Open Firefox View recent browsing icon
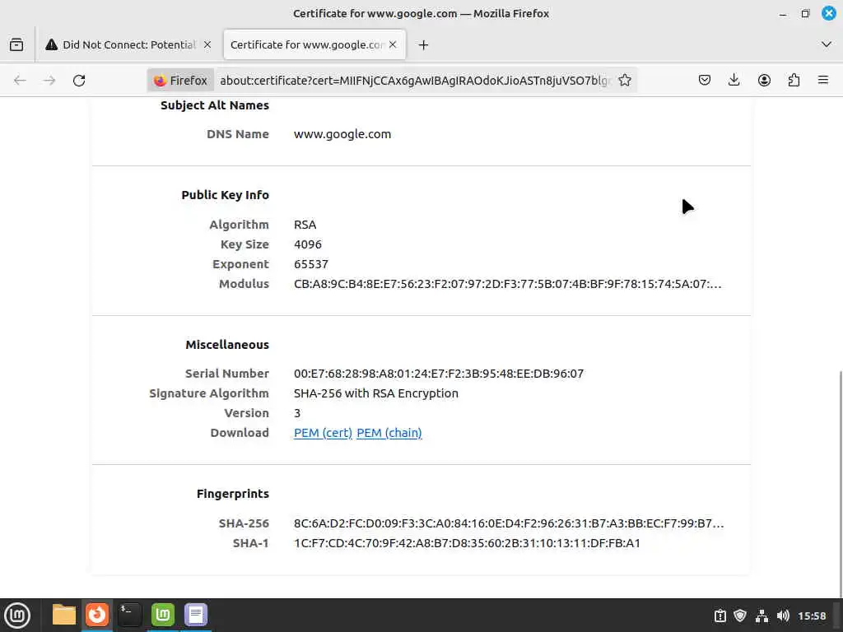 click(16, 44)
